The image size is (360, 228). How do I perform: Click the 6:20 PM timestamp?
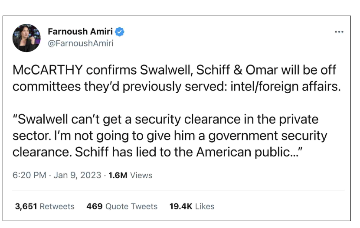[29, 175]
